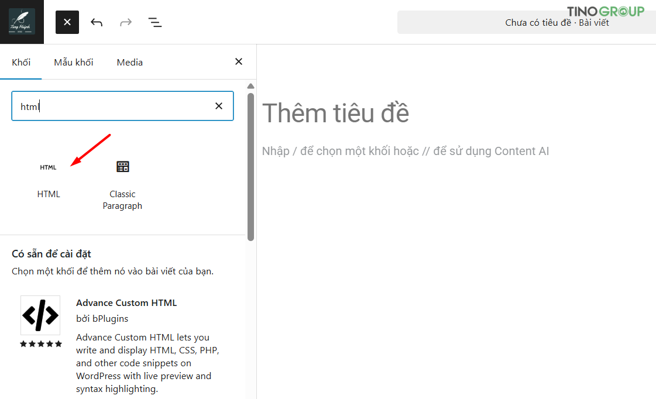The image size is (656, 399).
Task: Select Advance Custom HTML block title
Action: click(126, 303)
